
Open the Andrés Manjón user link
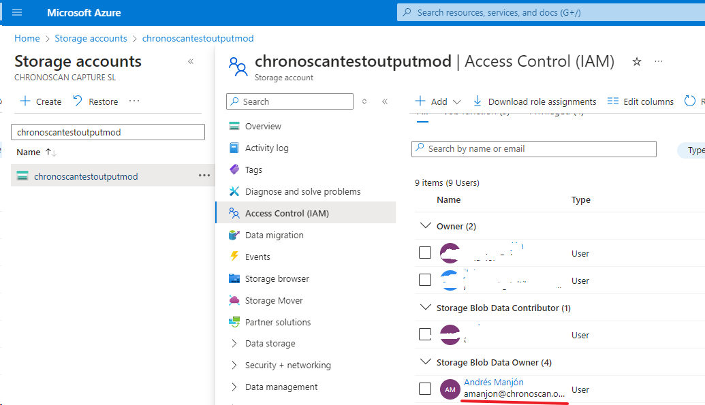pyautogui.click(x=493, y=382)
